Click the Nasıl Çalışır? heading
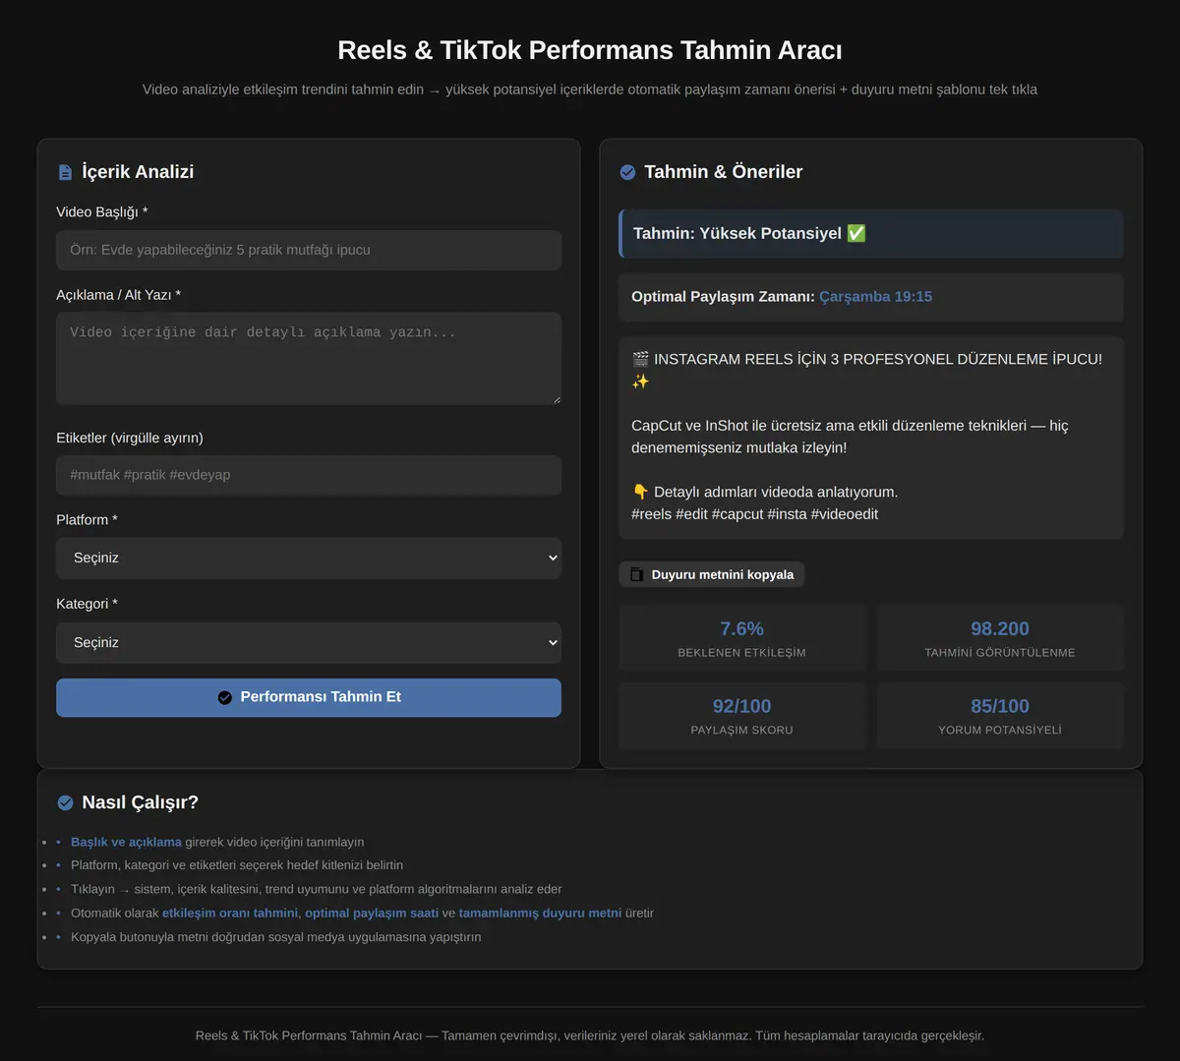 141,802
